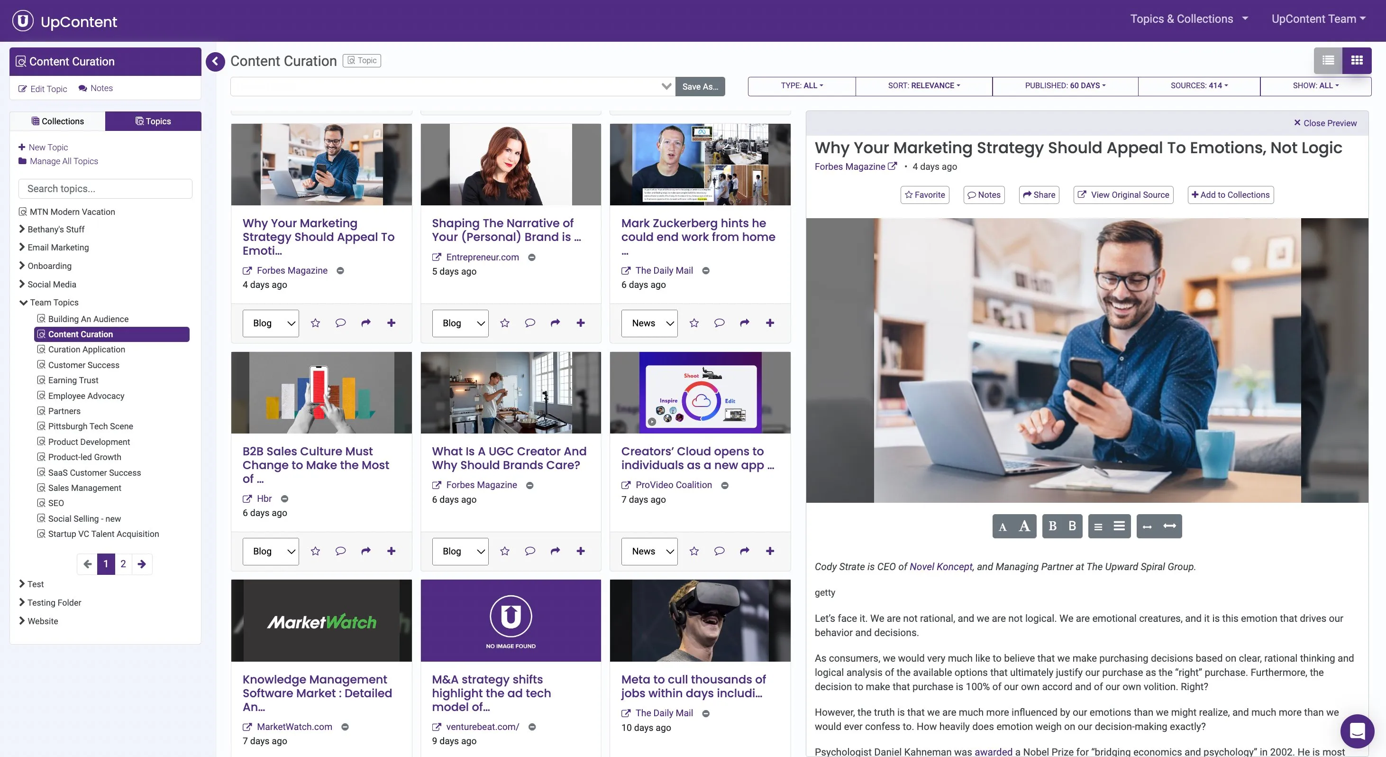Click the Manage All Topics link

[64, 162]
